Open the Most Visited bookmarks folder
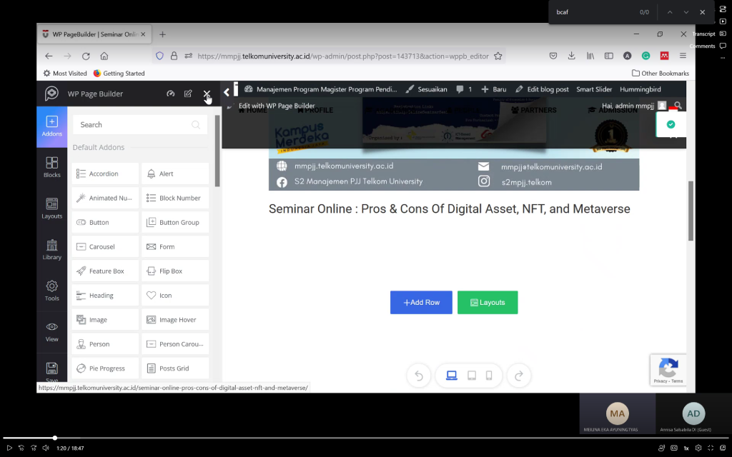732x457 pixels. point(65,74)
